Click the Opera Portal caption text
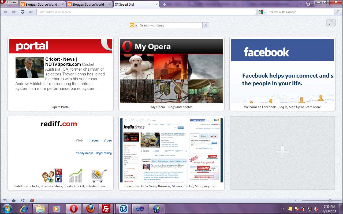 point(61,107)
